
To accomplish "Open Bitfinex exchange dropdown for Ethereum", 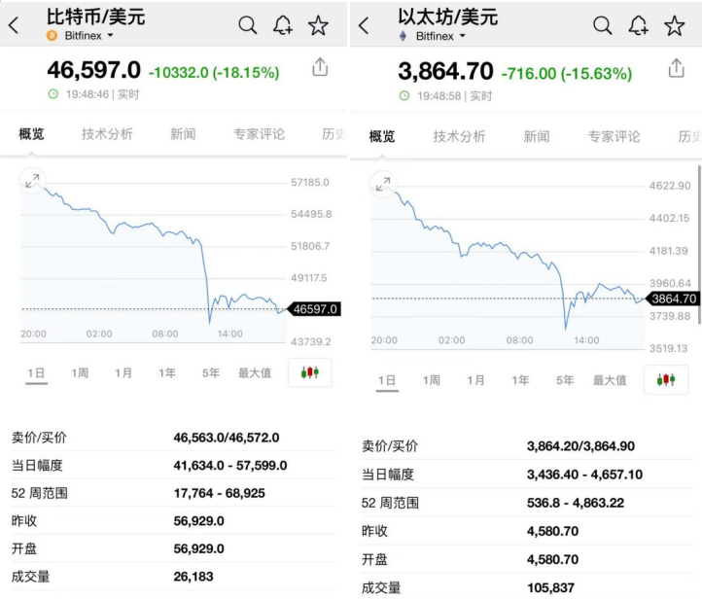I will point(439,36).
